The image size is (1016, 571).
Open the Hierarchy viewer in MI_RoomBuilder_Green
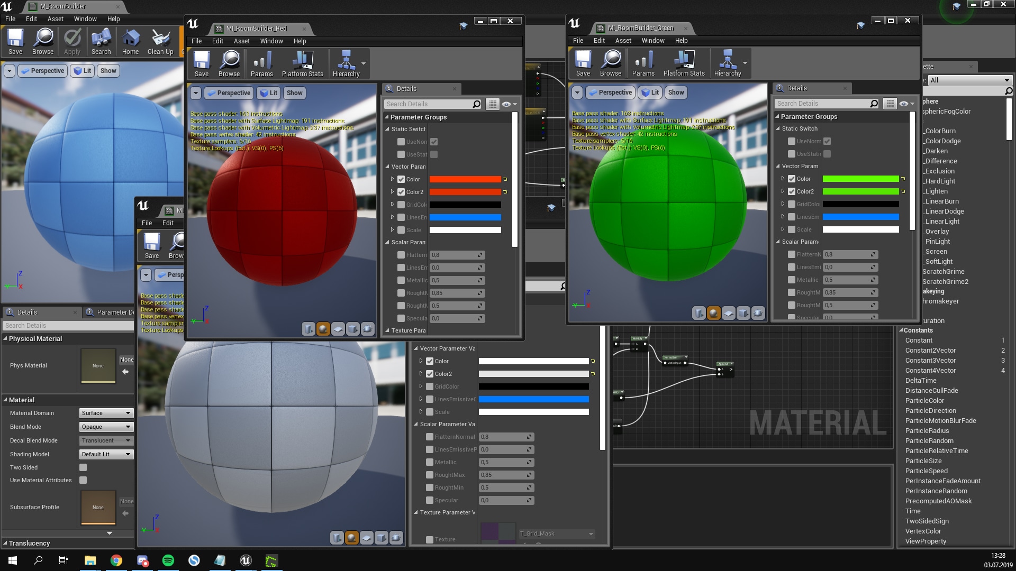(x=728, y=63)
